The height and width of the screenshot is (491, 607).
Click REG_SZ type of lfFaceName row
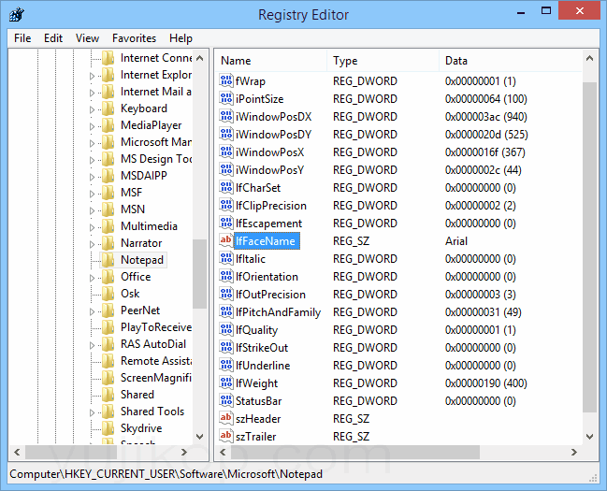[x=351, y=241]
